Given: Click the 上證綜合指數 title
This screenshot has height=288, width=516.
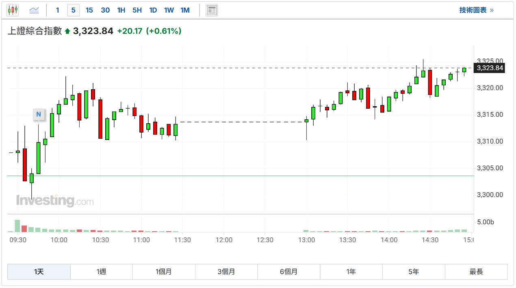Looking at the screenshot, I should tap(35, 31).
